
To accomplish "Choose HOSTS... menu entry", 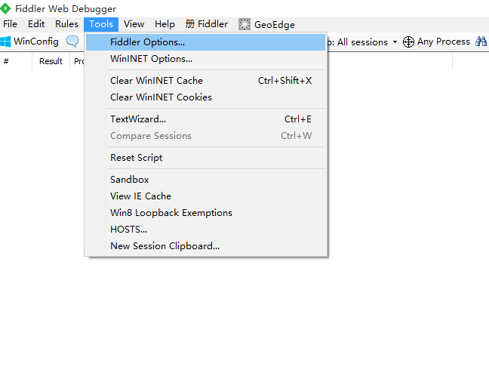I will click(205, 230).
